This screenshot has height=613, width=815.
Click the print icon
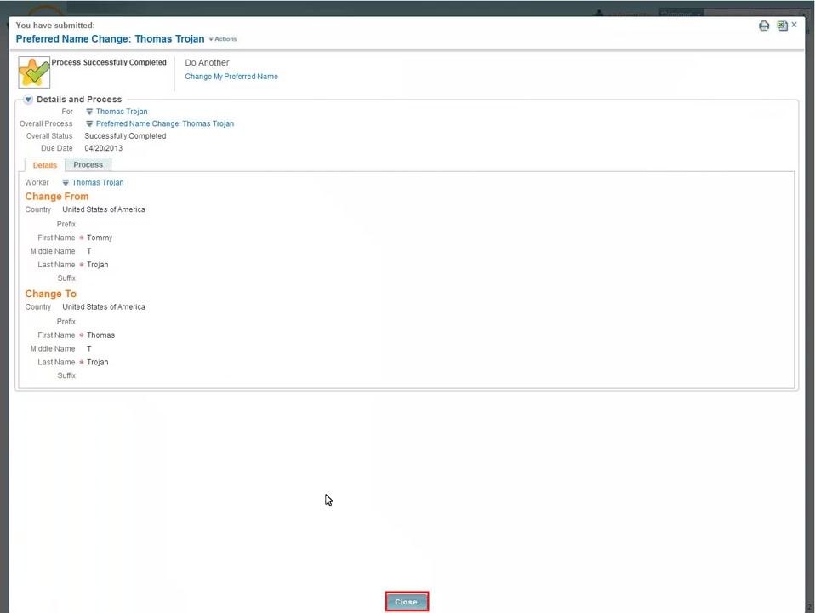pyautogui.click(x=764, y=26)
